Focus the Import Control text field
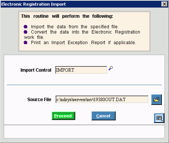 point(81,70)
